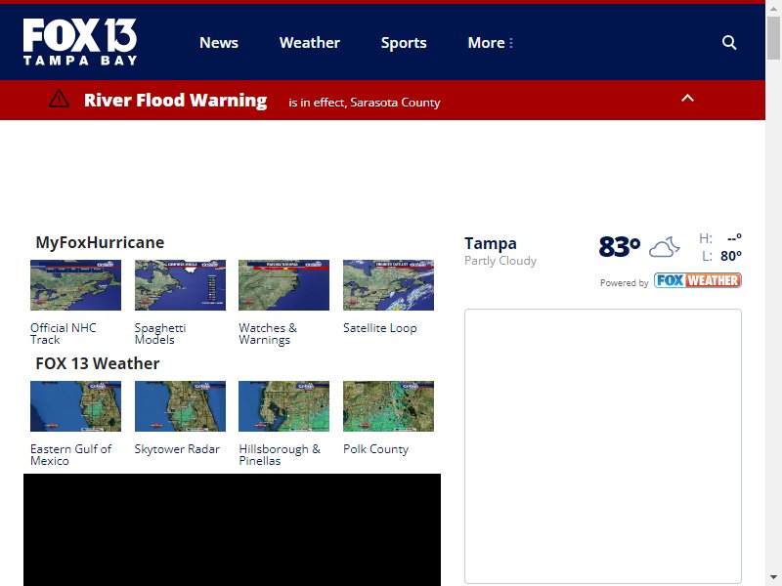Open the Official NHC Track thumbnail
The image size is (782, 586).
pyautogui.click(x=76, y=285)
